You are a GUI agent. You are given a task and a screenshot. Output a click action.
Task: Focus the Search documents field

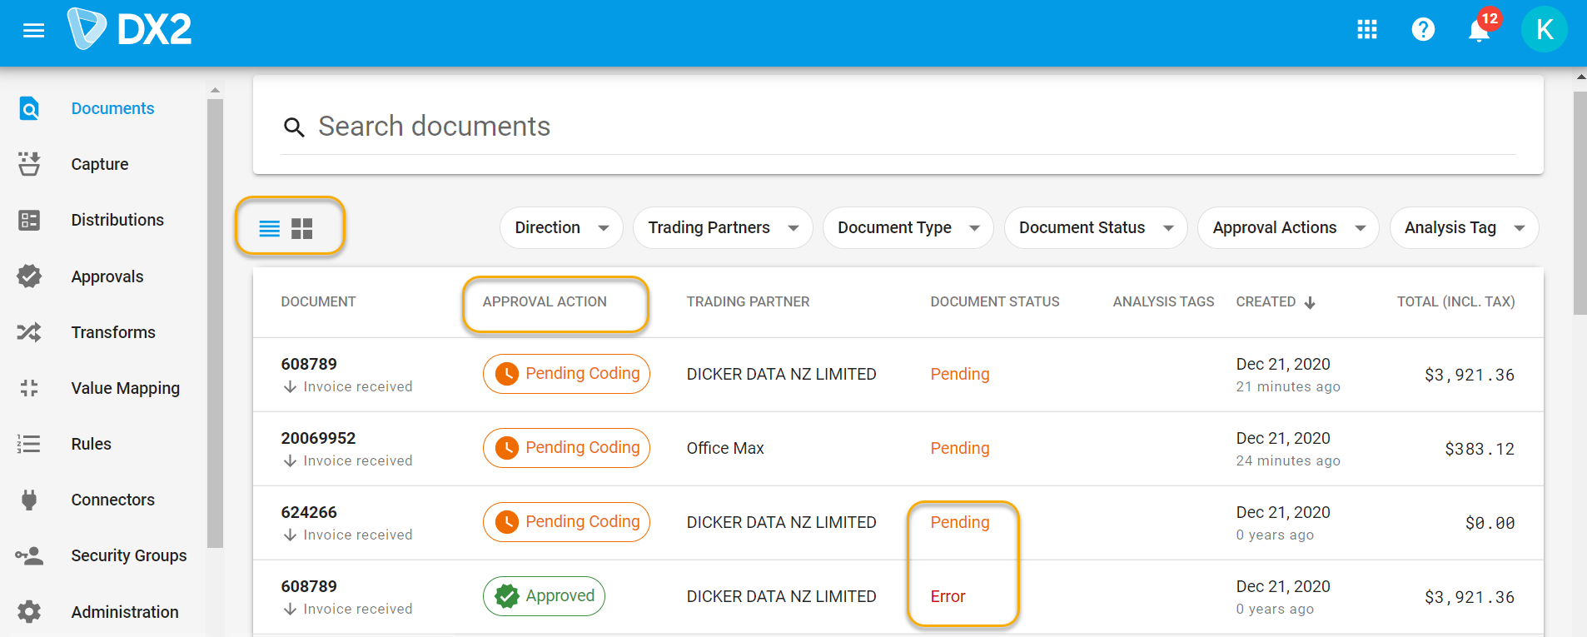833,127
